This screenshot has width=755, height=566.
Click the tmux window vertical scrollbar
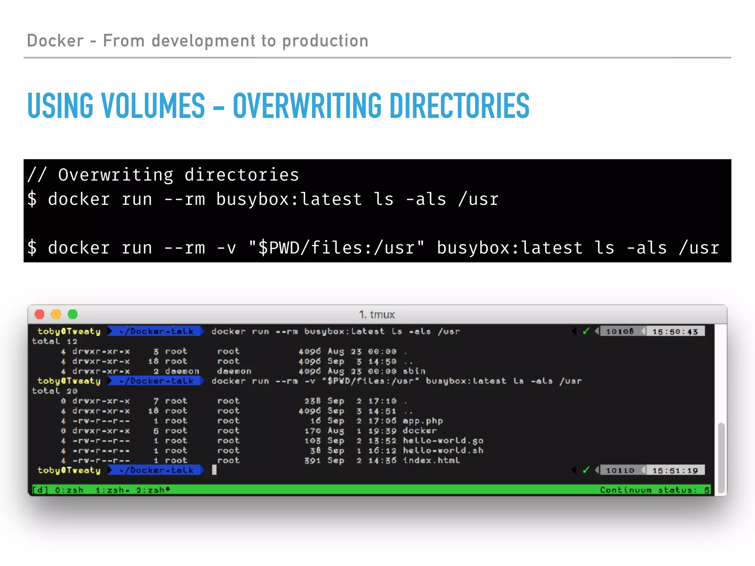pos(721,458)
